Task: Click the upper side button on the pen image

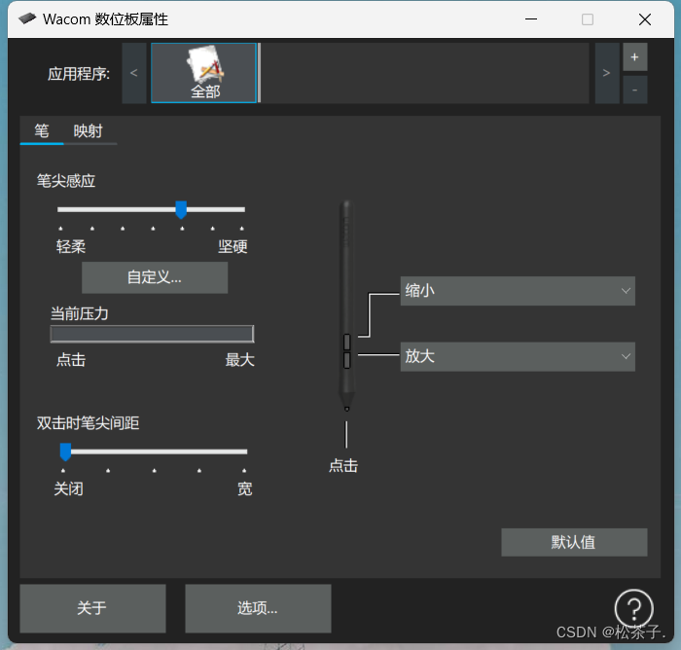Action: [346, 342]
